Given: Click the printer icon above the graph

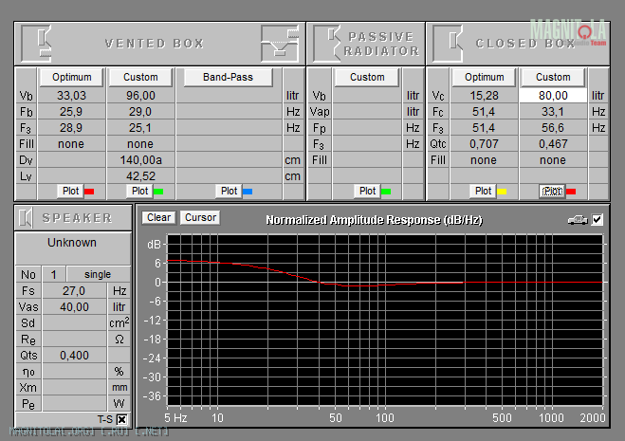Looking at the screenshot, I should [x=577, y=219].
